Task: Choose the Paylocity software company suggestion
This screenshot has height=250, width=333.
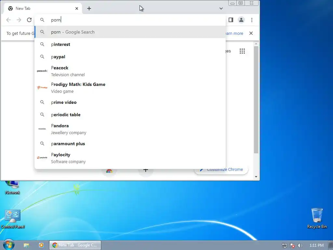Action: (130, 158)
